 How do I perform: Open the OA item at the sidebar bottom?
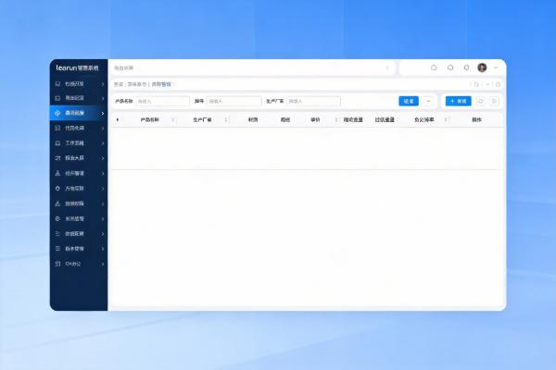(x=79, y=264)
